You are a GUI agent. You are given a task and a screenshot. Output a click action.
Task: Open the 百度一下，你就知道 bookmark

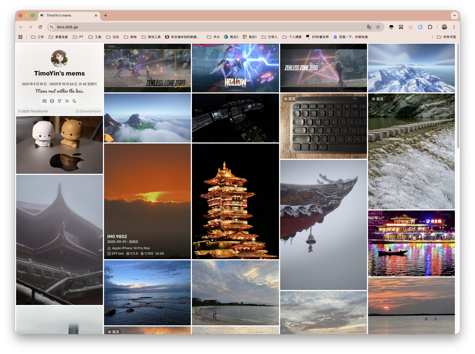351,37
